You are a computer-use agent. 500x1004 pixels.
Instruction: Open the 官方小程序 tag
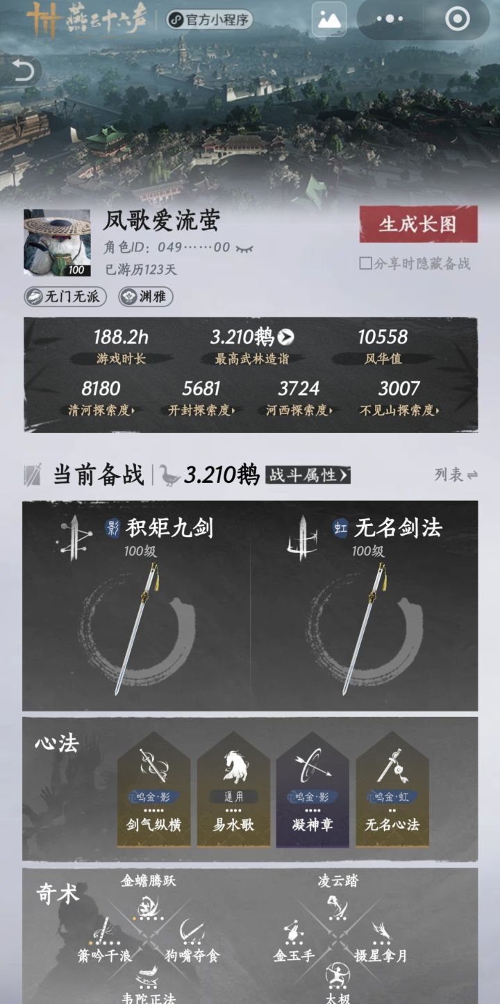coord(209,19)
